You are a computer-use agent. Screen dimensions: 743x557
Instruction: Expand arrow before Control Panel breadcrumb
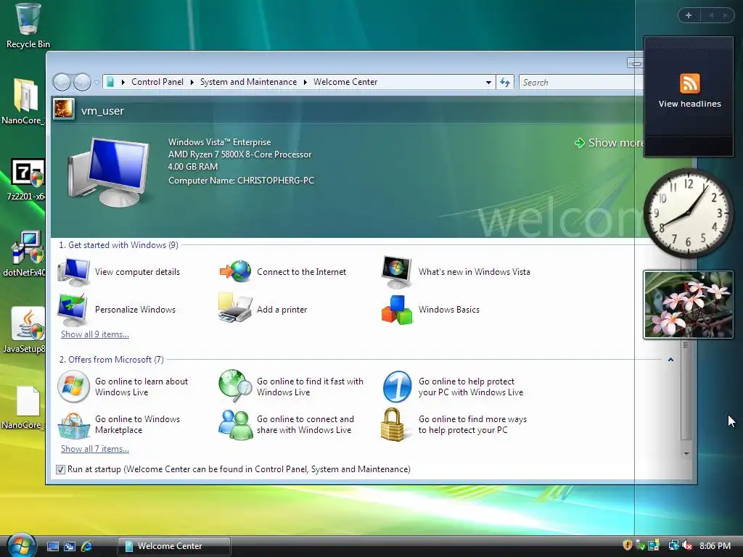tap(123, 82)
